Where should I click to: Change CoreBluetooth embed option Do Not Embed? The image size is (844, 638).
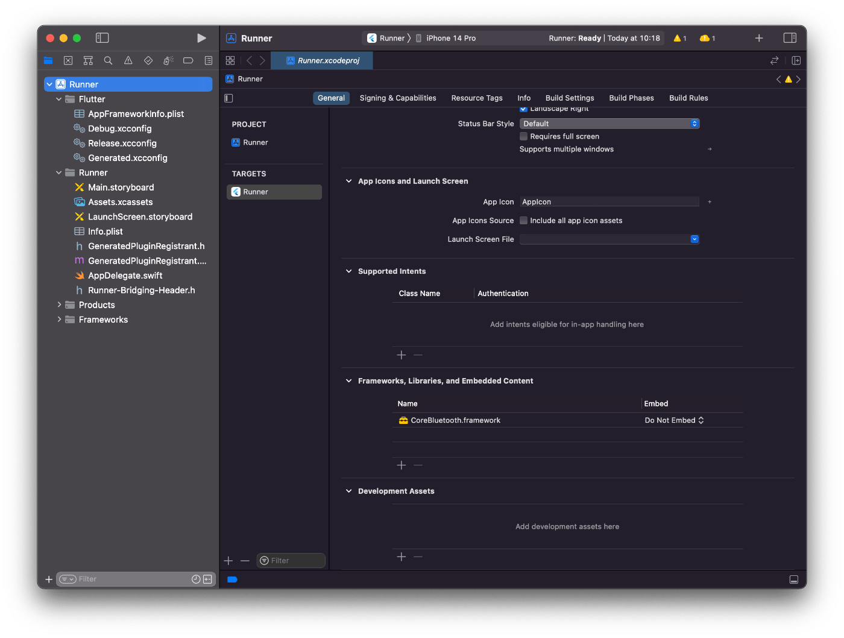674,420
